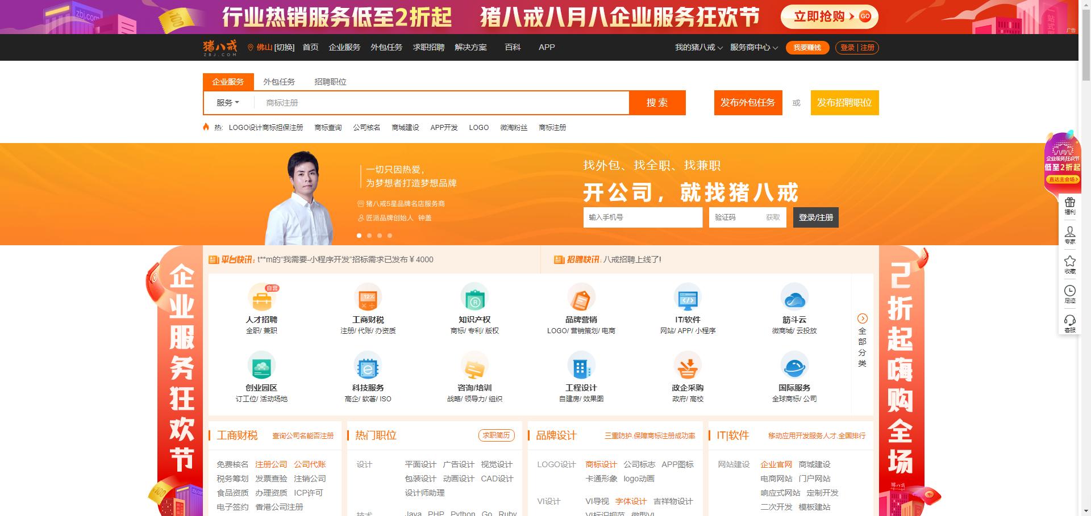Viewport: 1091px width, 516px height.
Task: Expand the 我的猪八戒 dropdown menu
Action: point(698,48)
